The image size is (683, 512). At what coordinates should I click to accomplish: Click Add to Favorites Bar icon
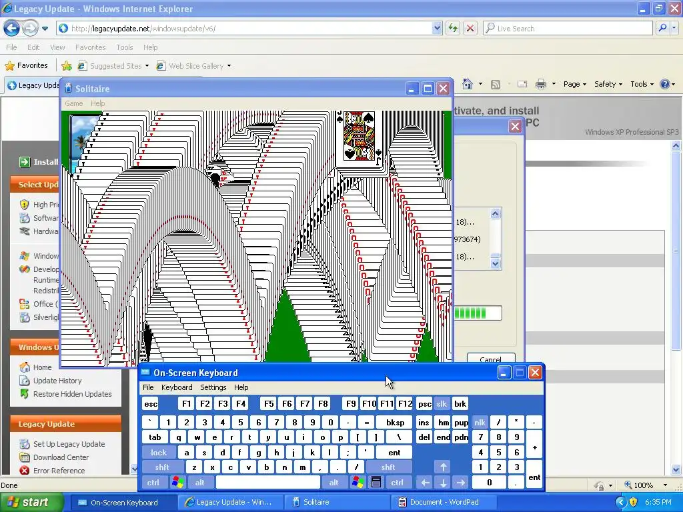pos(67,66)
